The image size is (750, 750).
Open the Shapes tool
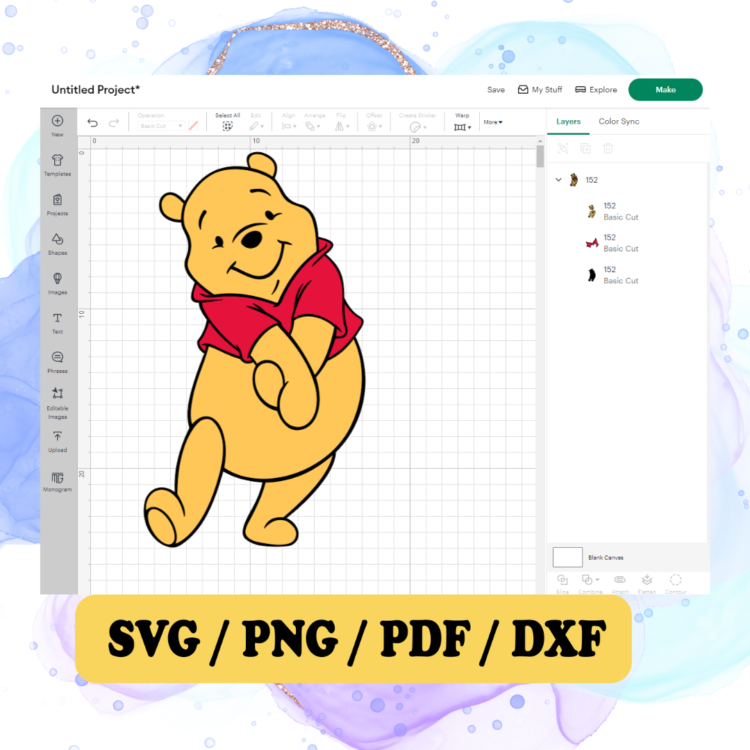[x=58, y=244]
